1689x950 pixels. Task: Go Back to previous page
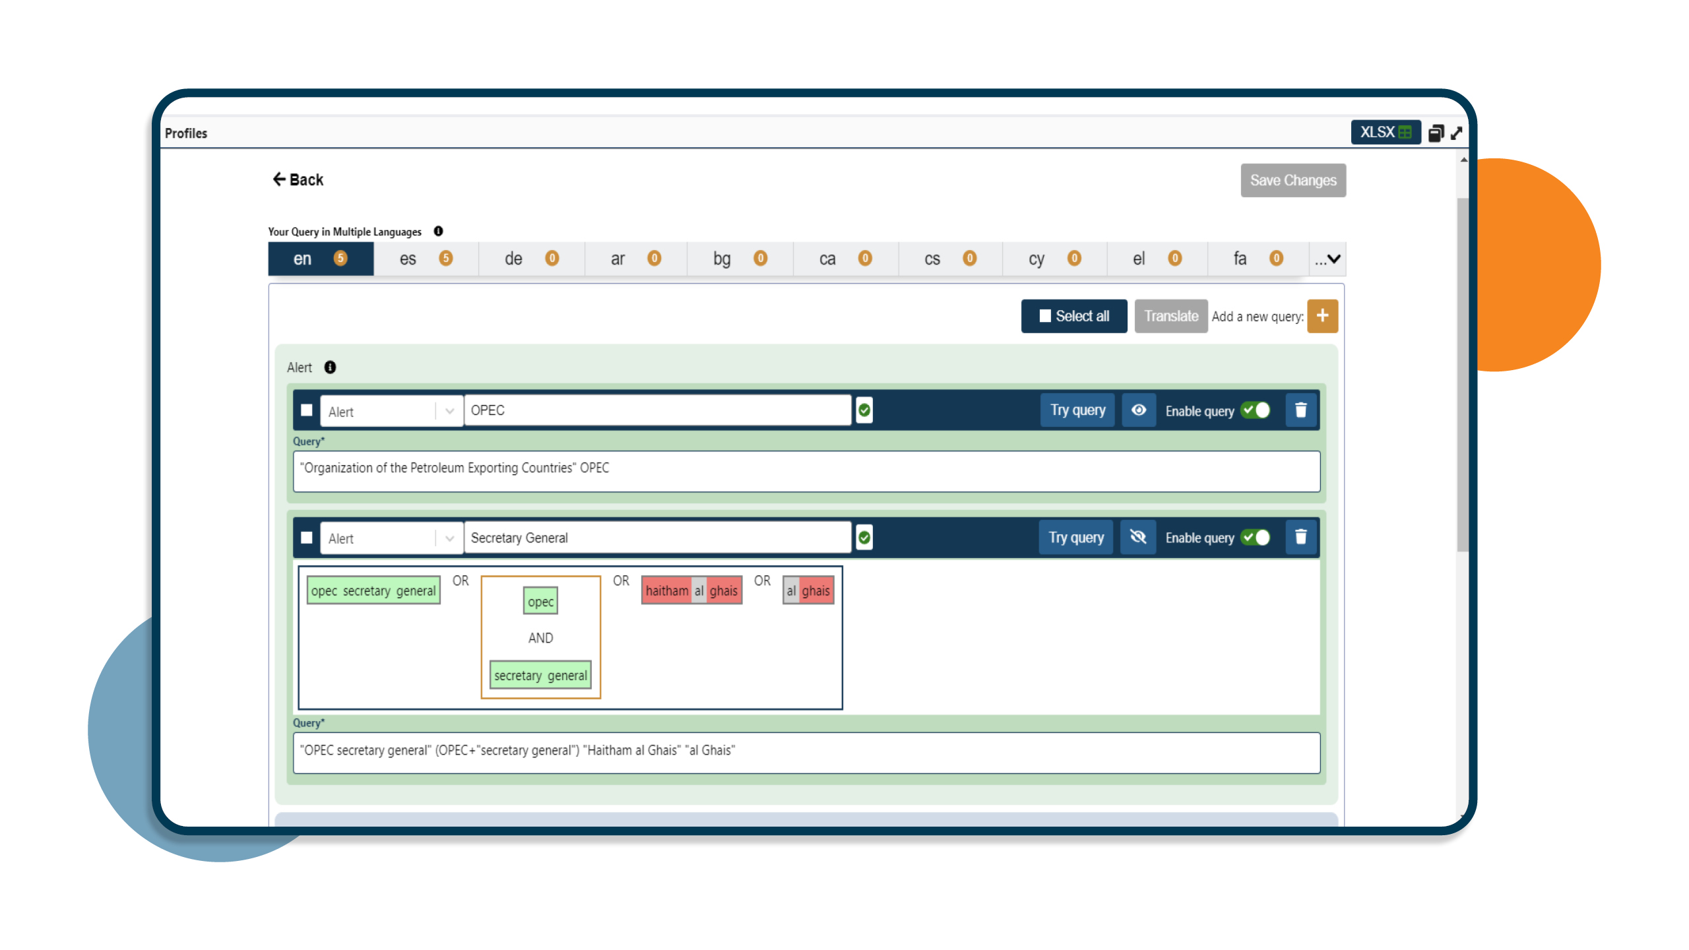point(298,179)
